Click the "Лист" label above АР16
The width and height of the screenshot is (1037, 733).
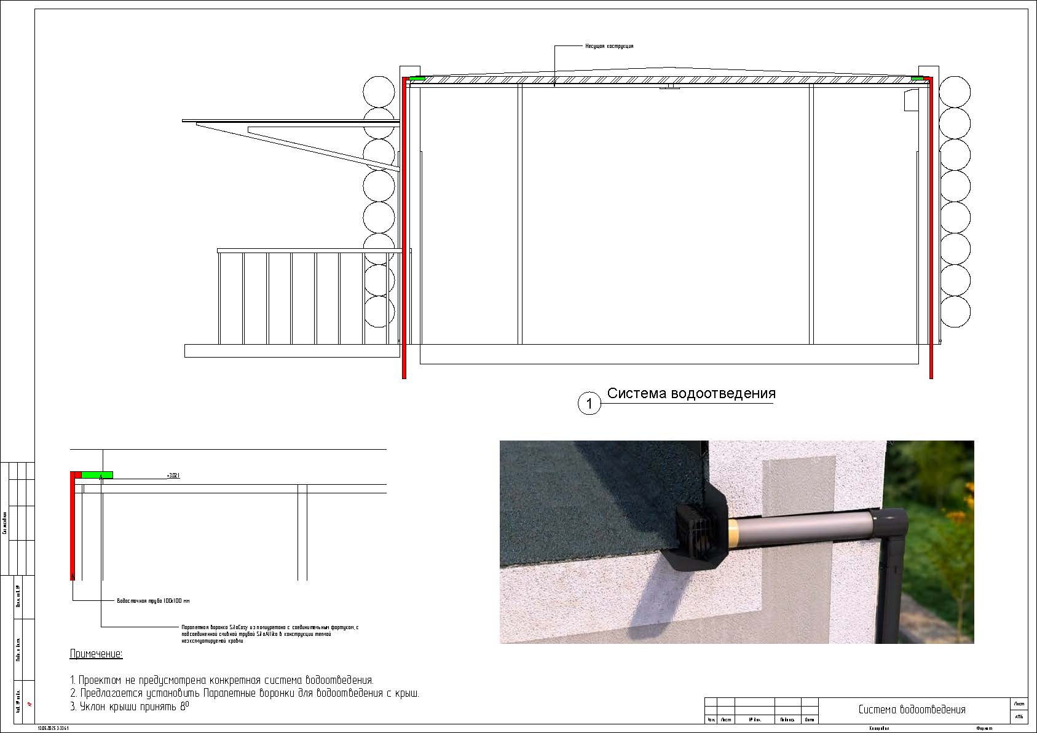click(1019, 704)
